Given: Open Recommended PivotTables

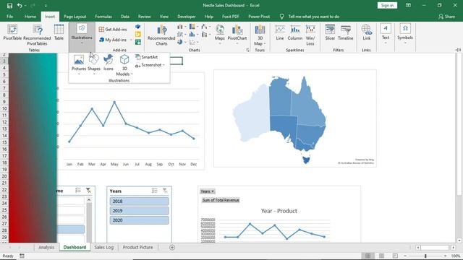Looking at the screenshot, I should tap(37, 35).
